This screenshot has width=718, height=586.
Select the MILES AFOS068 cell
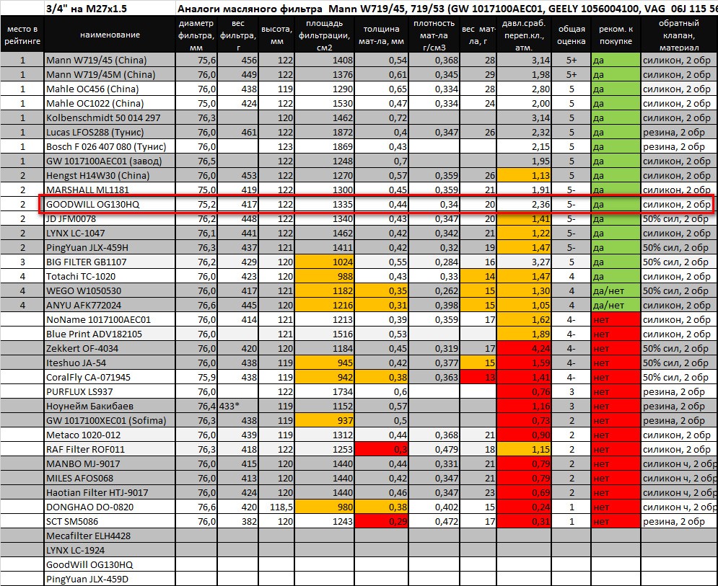tap(110, 478)
